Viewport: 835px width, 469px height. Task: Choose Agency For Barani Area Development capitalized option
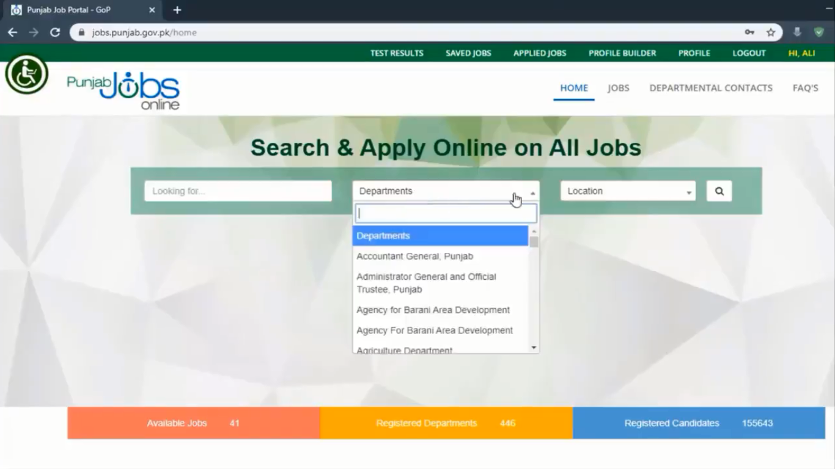coord(440,330)
